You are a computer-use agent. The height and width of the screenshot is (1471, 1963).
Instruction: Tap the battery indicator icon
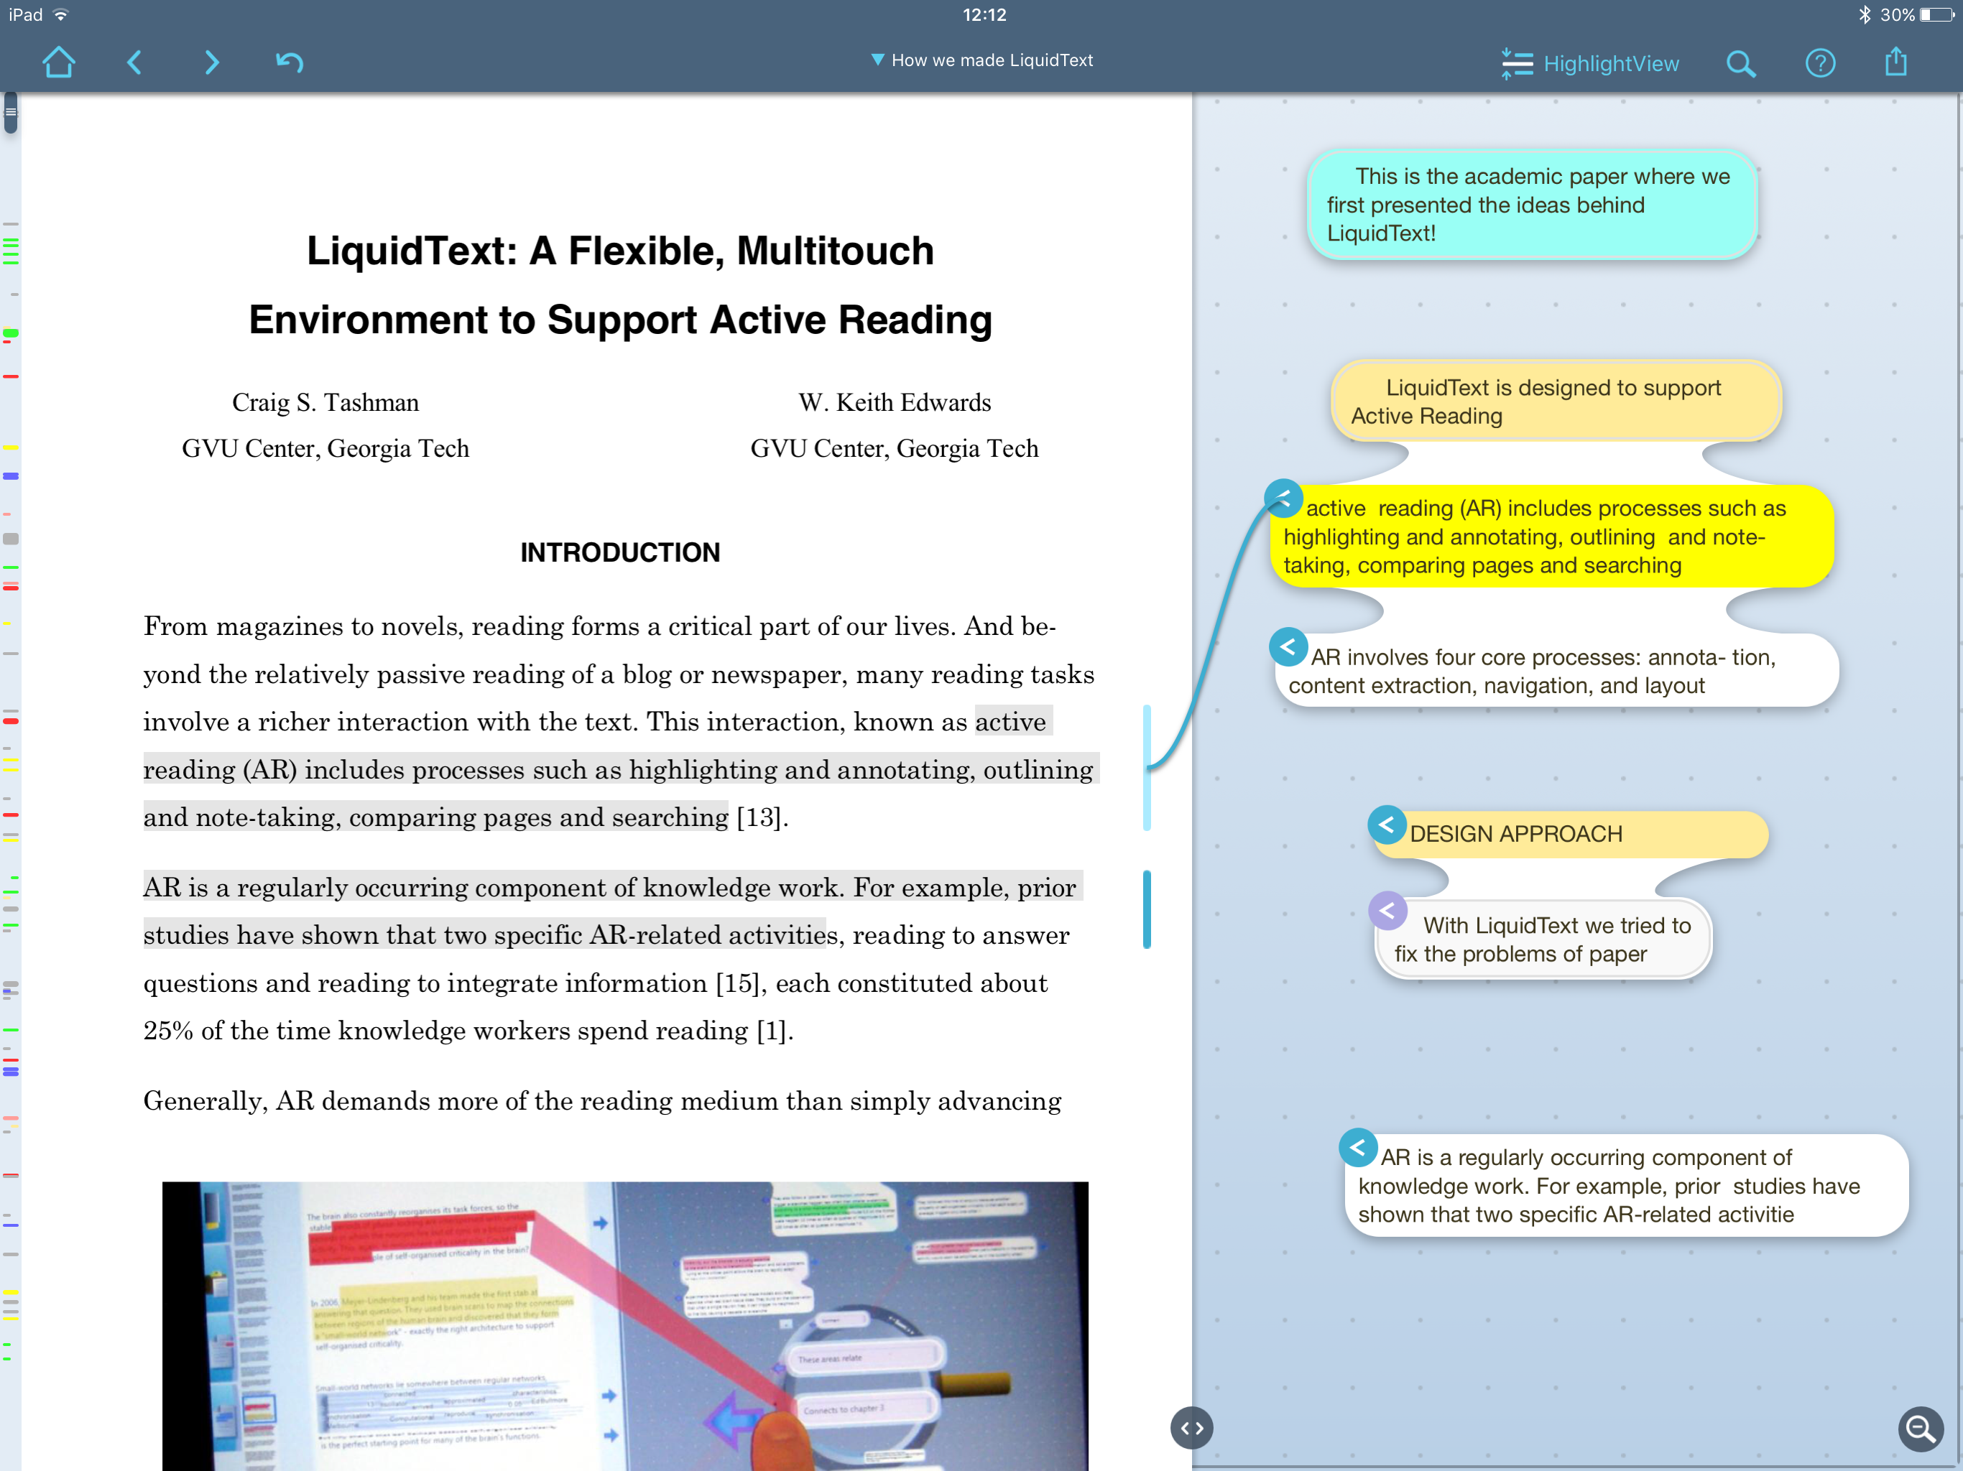point(1937,14)
